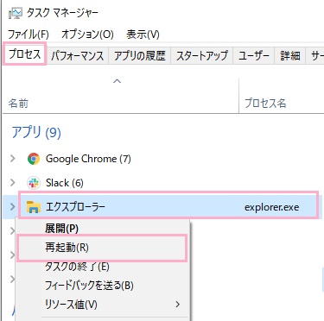Screen dimensions: 324x321
Task: Choose 再起動(R) in the context menu
Action: (103, 248)
